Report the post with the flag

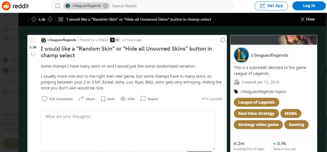pyautogui.click(x=149, y=99)
